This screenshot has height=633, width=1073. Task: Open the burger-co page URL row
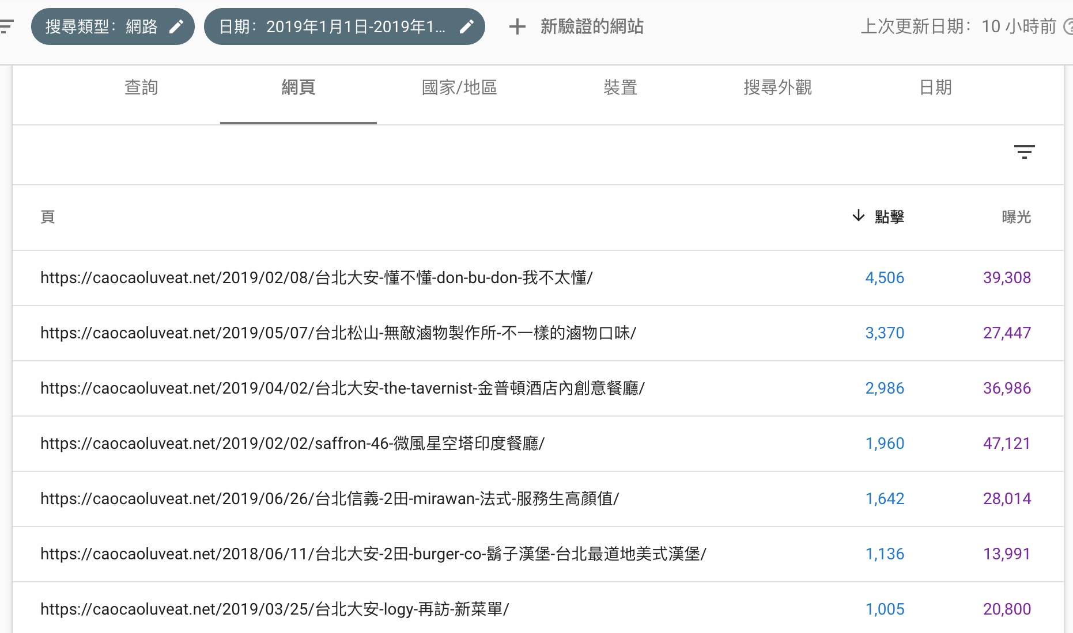click(373, 554)
